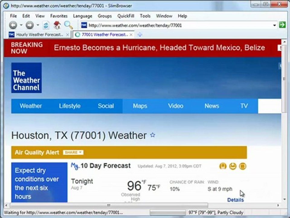
Task: Open the Back button history dropdown arrow
Action: [x=21, y=25]
